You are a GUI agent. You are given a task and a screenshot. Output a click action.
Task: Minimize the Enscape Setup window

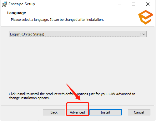point(119,4)
